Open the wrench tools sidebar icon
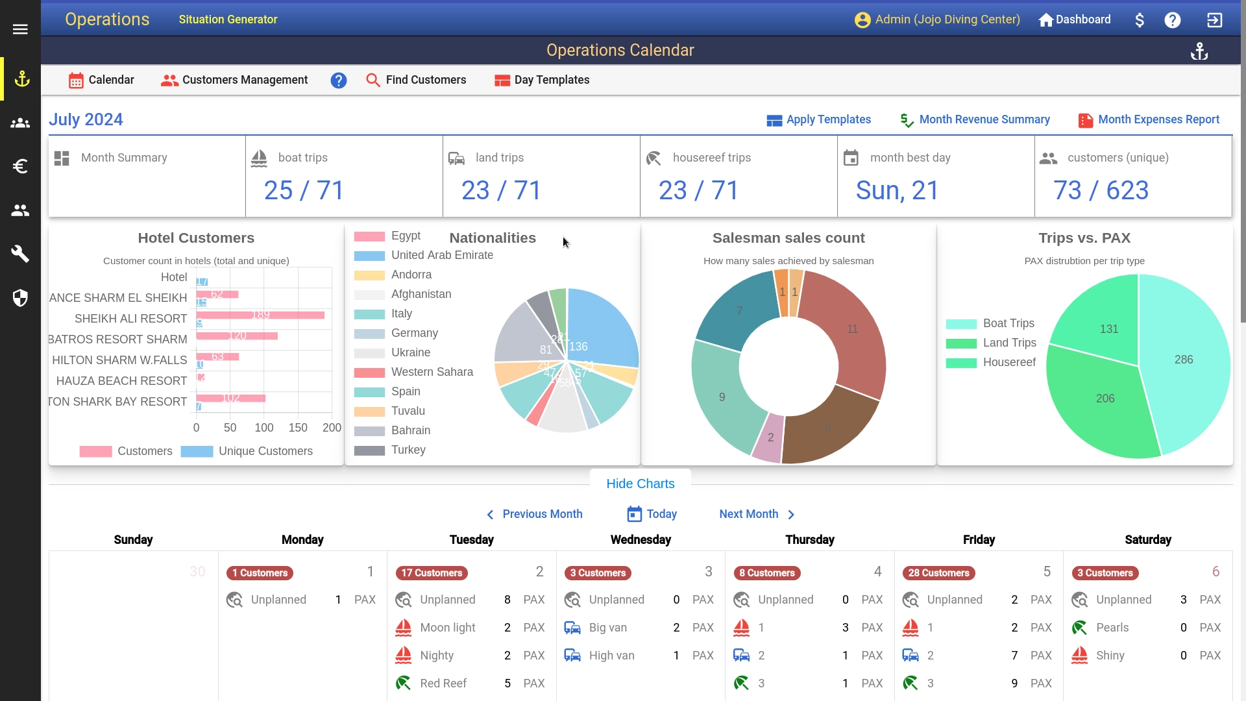Viewport: 1246px width, 701px height. coord(20,254)
